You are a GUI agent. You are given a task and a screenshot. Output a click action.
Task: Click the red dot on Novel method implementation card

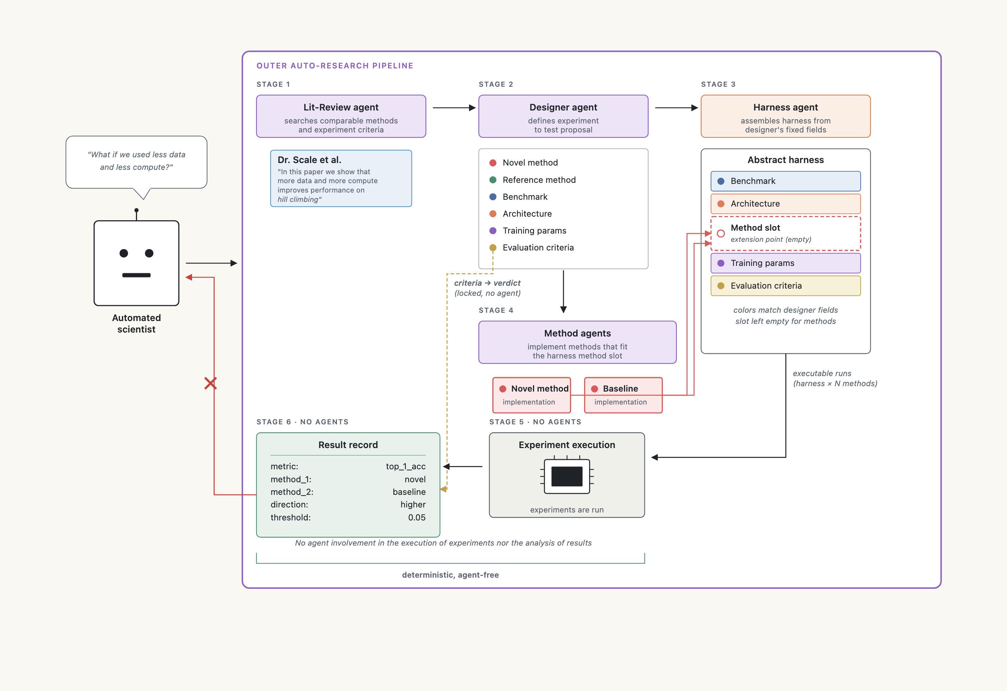(x=503, y=389)
